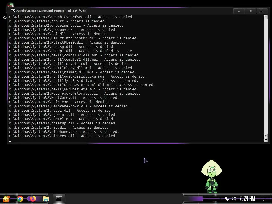Click scrollbar up arrow in Command Prompt
Viewport: 272px width, 204px height.
point(266,17)
